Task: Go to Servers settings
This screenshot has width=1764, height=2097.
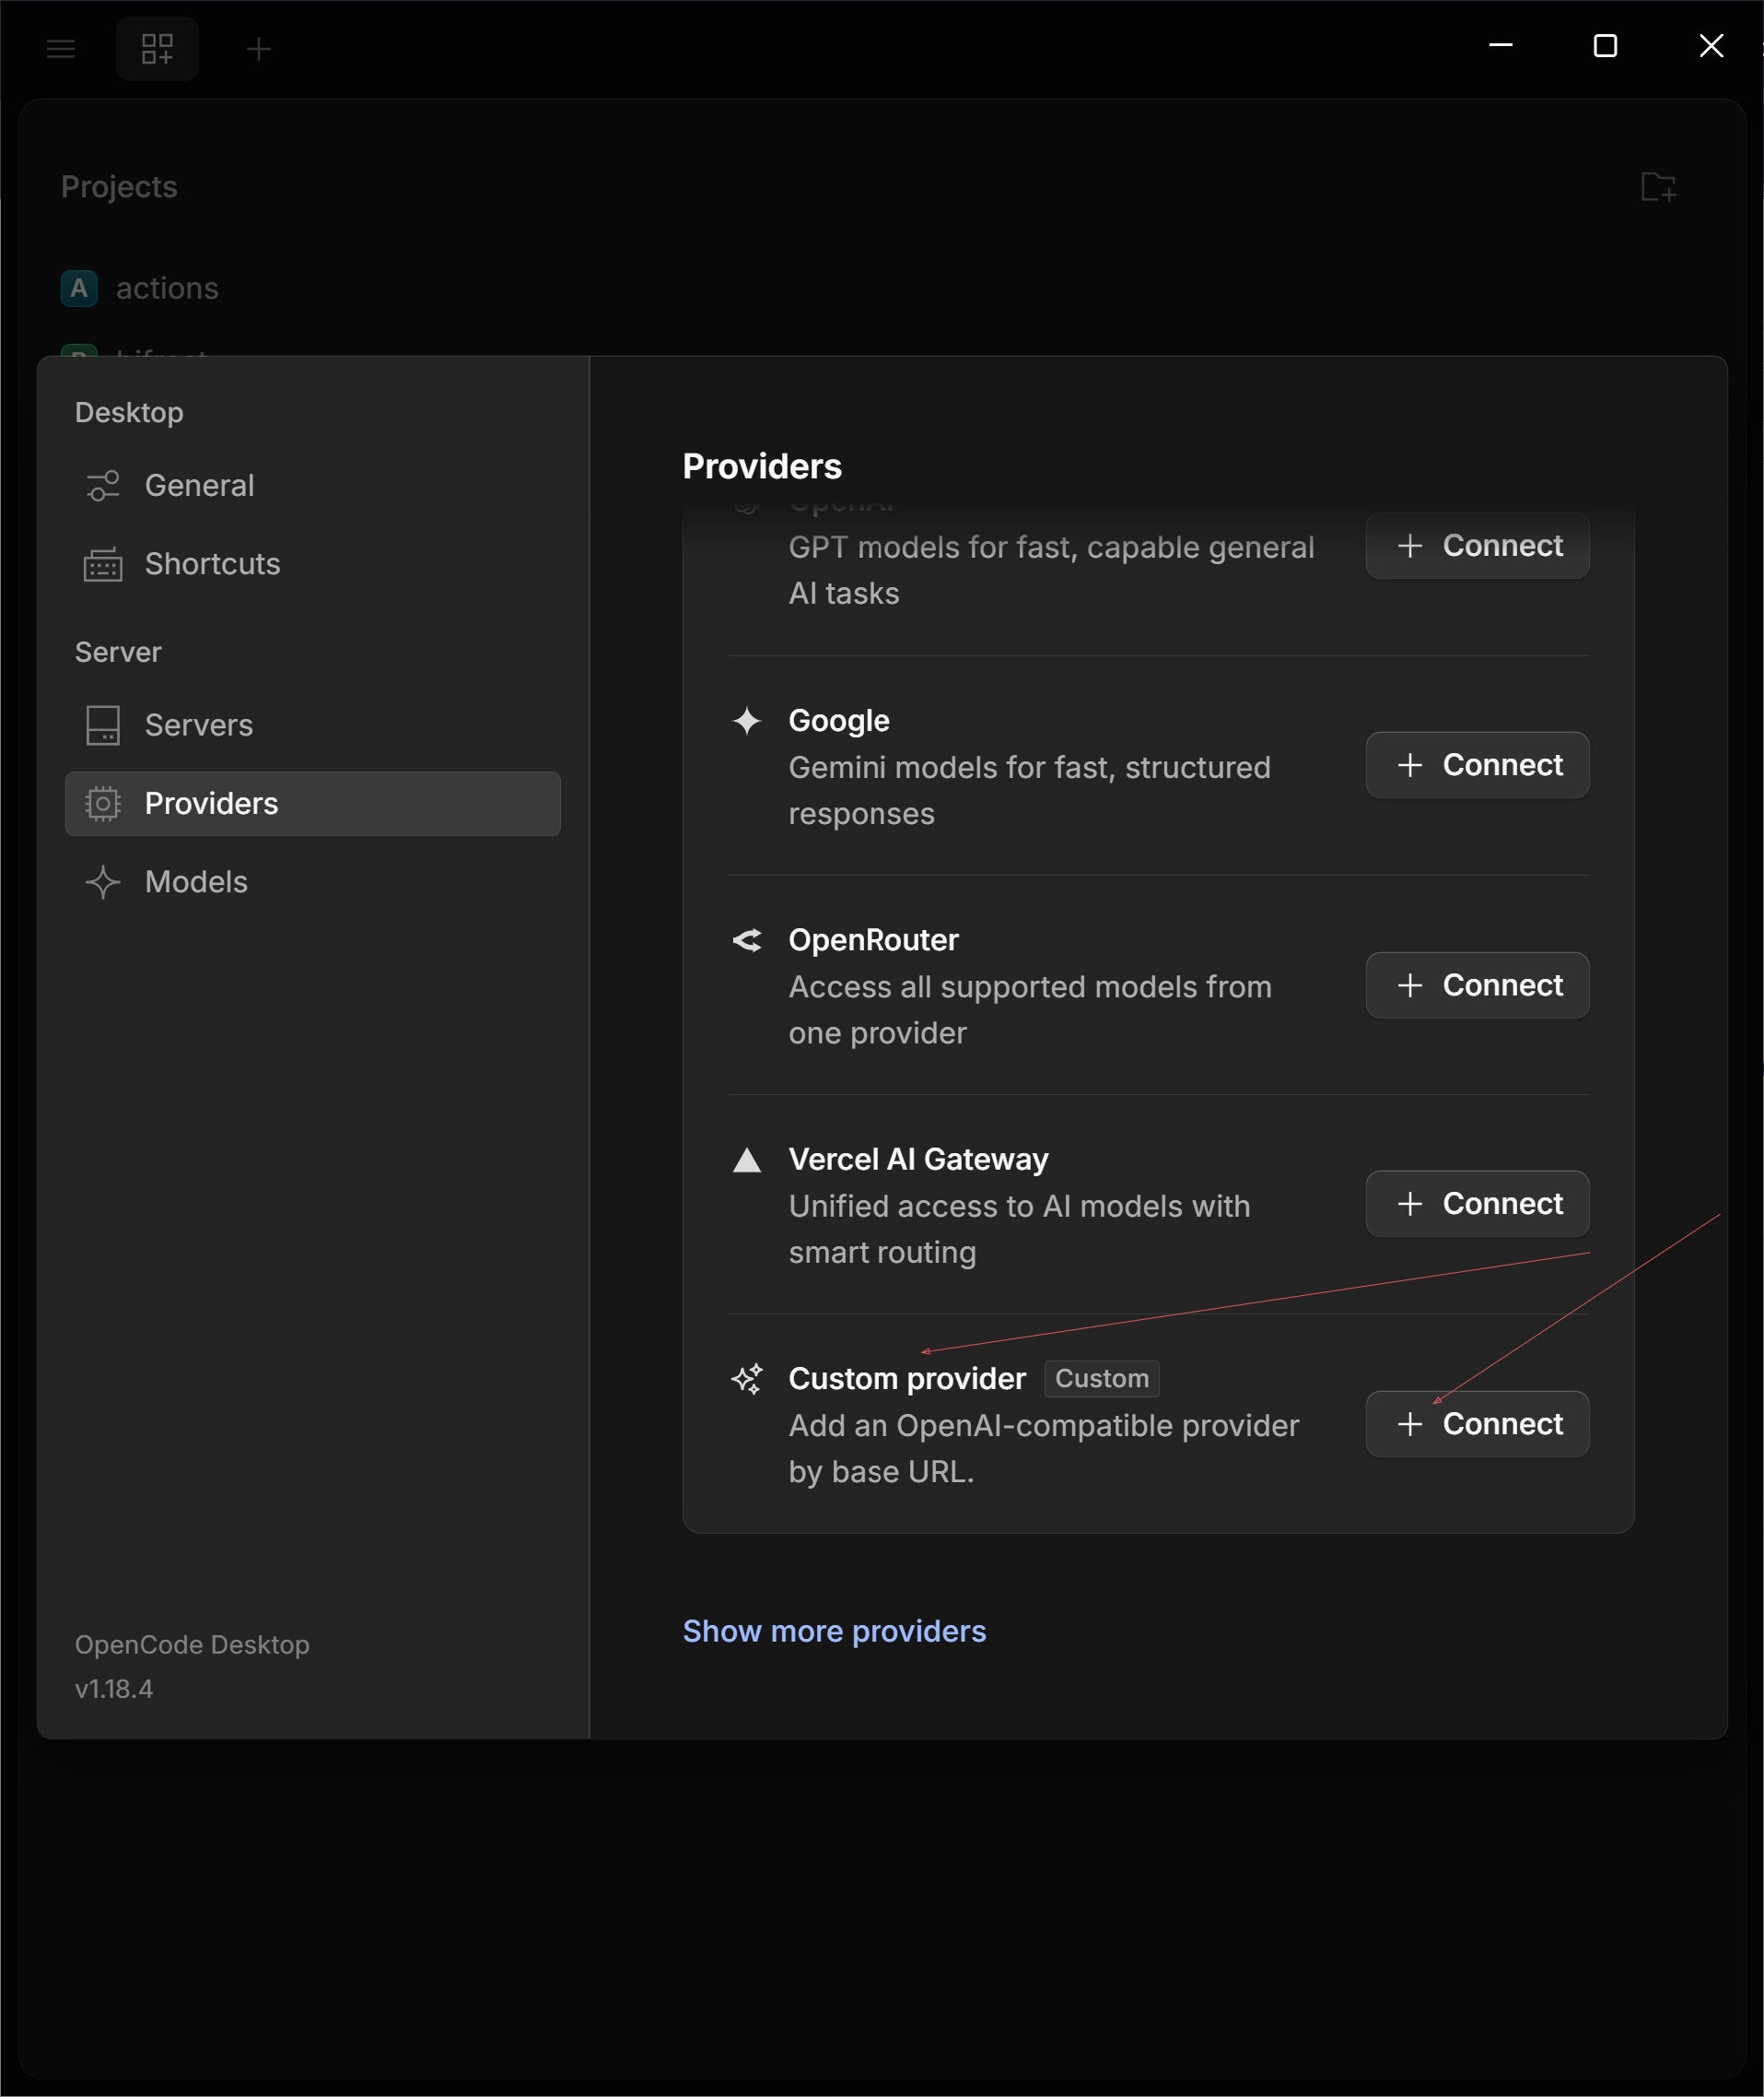Action: 313,725
